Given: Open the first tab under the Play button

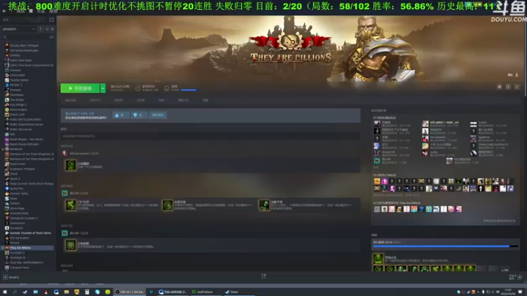Looking at the screenshot, I should 70,101.
